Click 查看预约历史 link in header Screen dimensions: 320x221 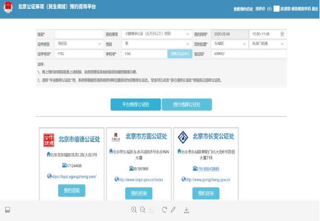pyautogui.click(x=244, y=9)
